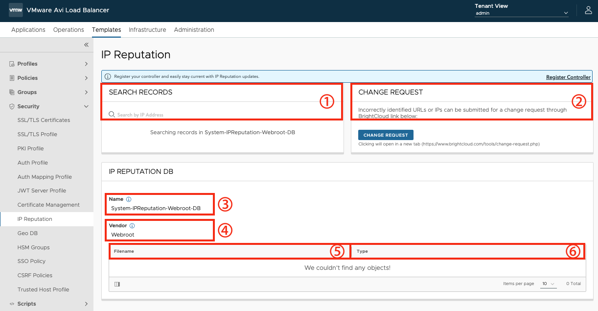Click the CHANGE REQUEST button
The image size is (598, 311).
(386, 135)
